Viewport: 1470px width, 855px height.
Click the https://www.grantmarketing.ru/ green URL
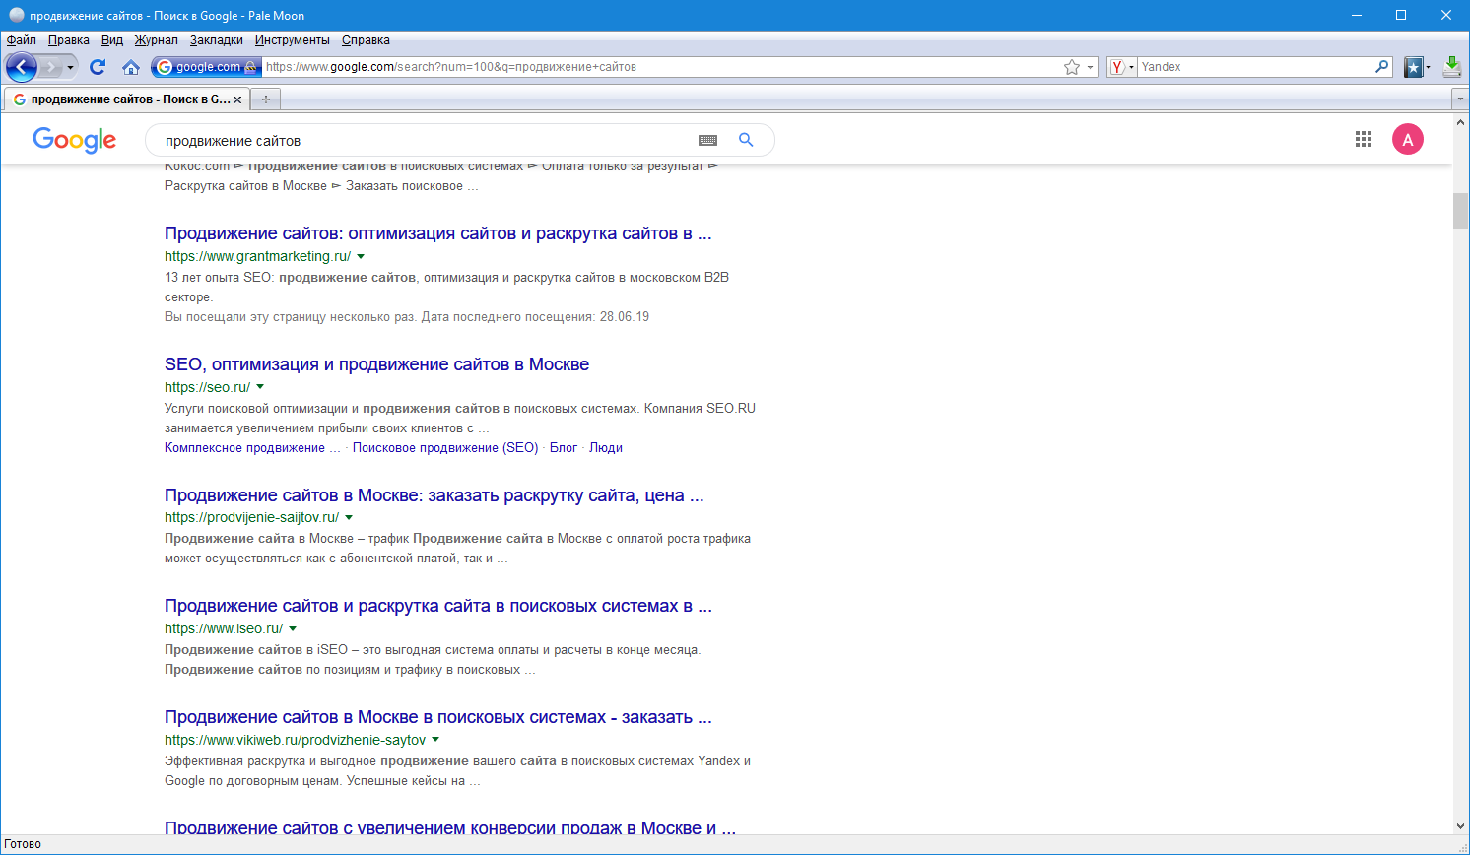257,256
